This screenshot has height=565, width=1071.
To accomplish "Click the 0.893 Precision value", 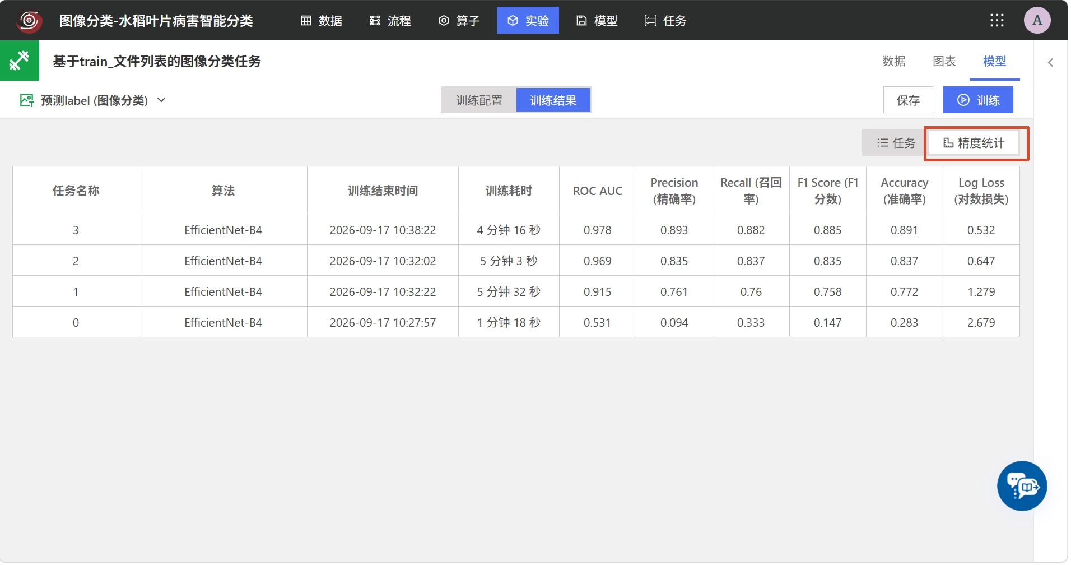I will (674, 230).
